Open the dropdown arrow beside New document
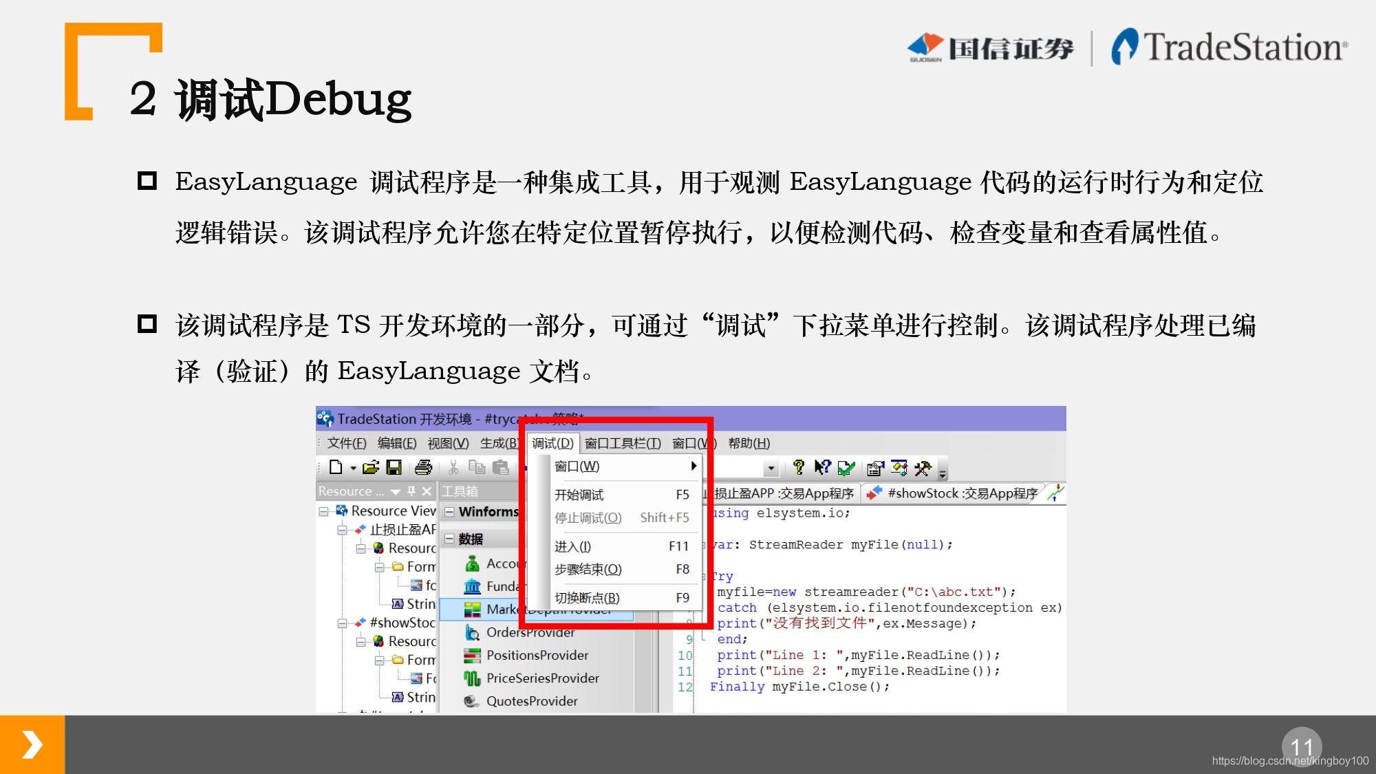This screenshot has width=1376, height=774. (354, 469)
